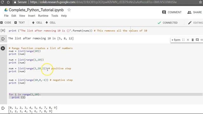
Task: Click on code line "num = list(range(10))"
Action: [25, 51]
